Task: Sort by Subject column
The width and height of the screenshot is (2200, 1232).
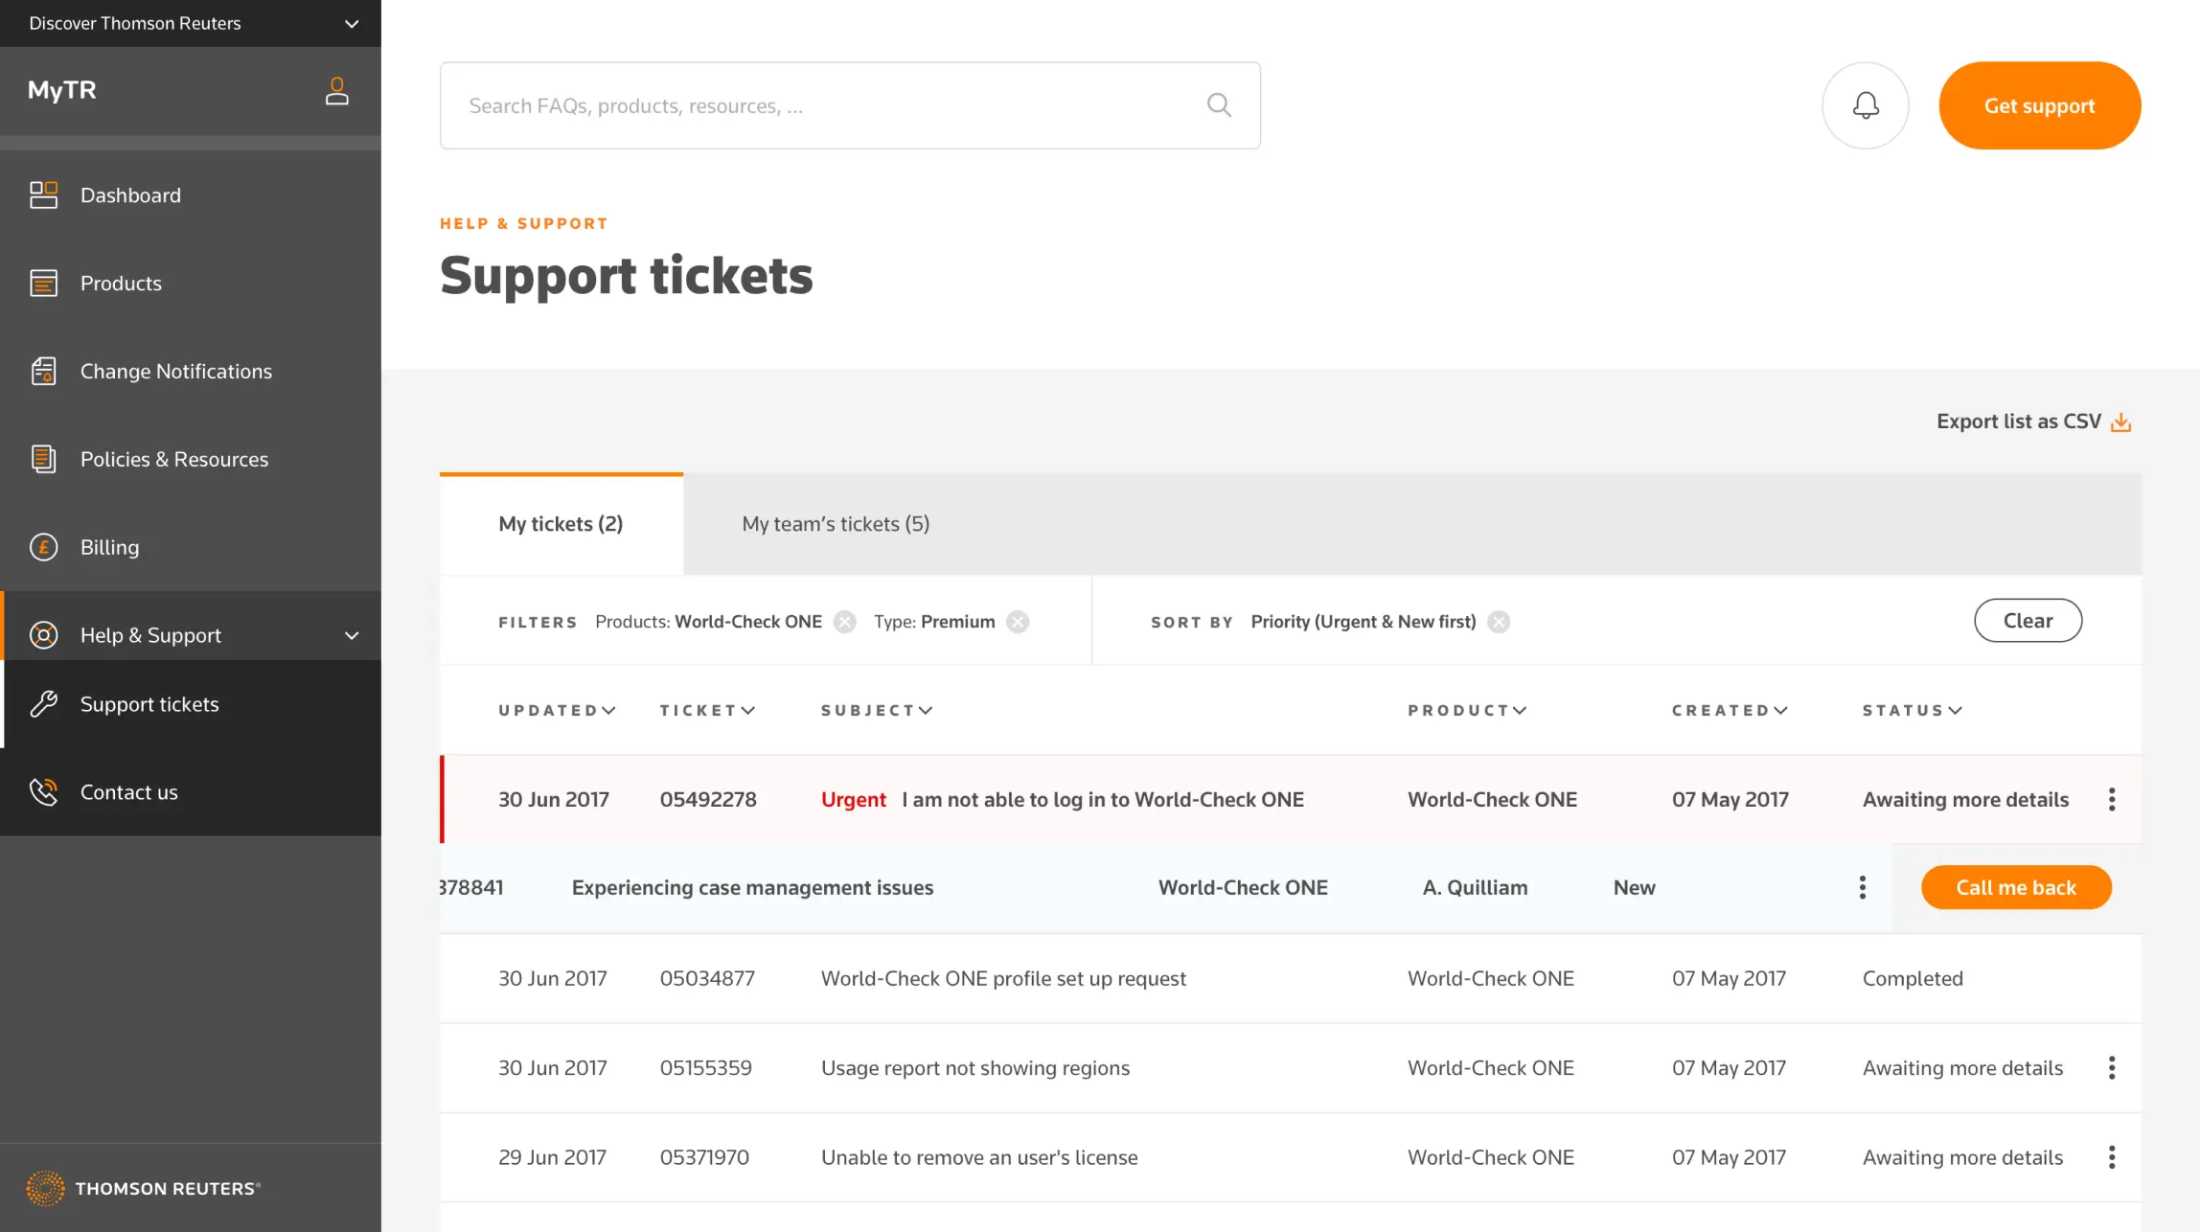Action: tap(877, 710)
